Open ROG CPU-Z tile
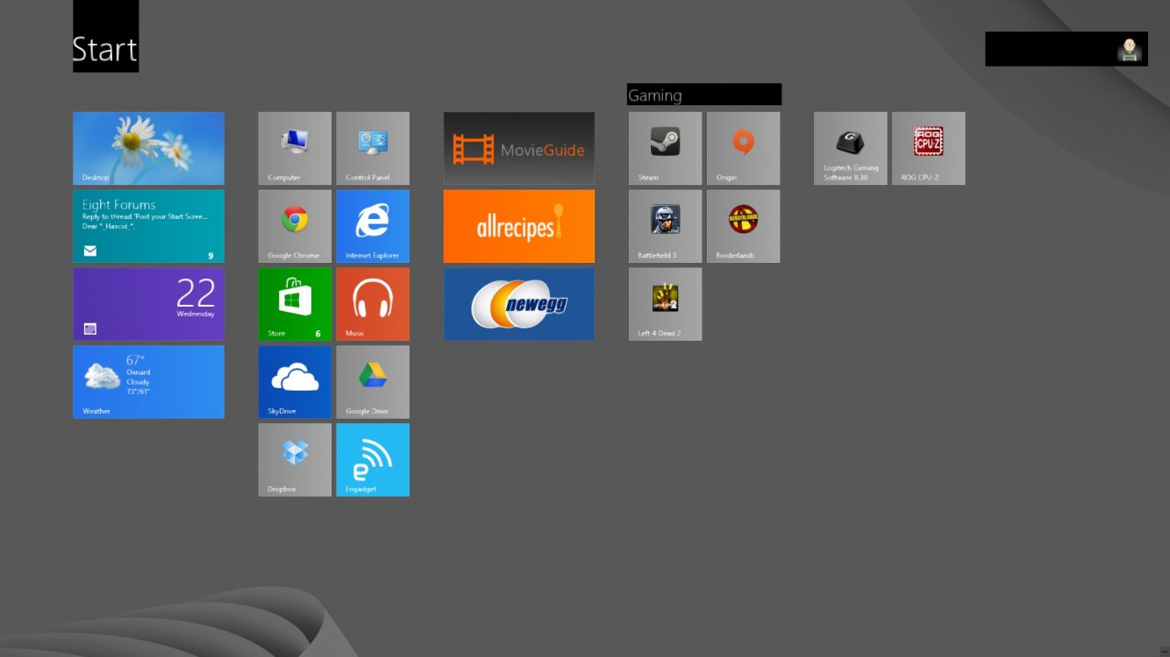Viewport: 1170px width, 657px height. coord(929,148)
